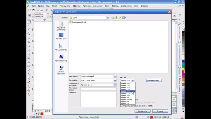
Task: Collapse the Версия dropdown arrow
Action: click(x=133, y=81)
